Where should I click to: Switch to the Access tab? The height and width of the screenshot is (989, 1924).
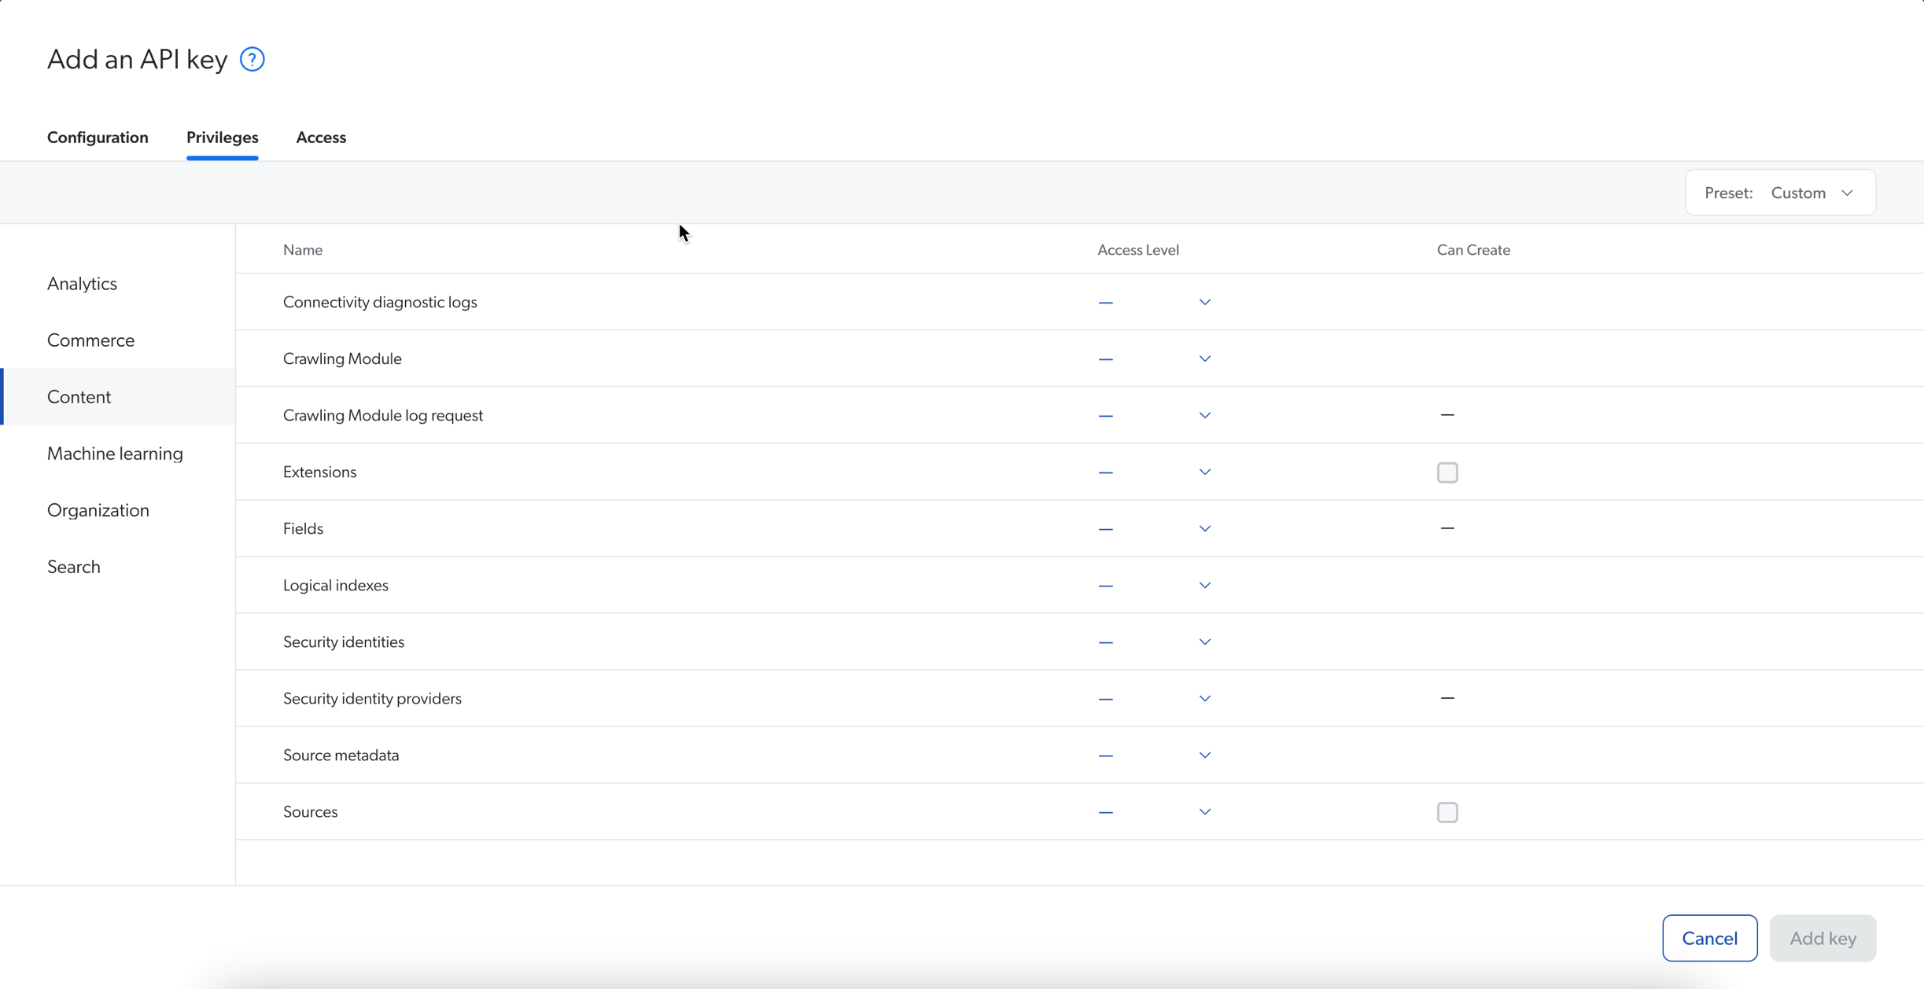[321, 137]
